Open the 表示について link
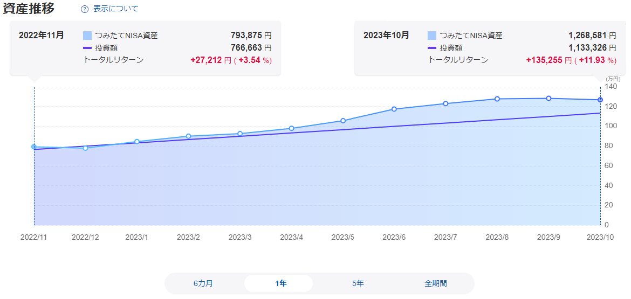The image size is (631, 299). [115, 9]
